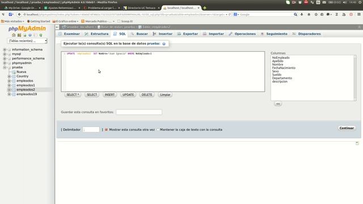Image resolution: width=363 pixels, height=204 pixels.
Task: Click the INSERT query button
Action: coord(109,95)
